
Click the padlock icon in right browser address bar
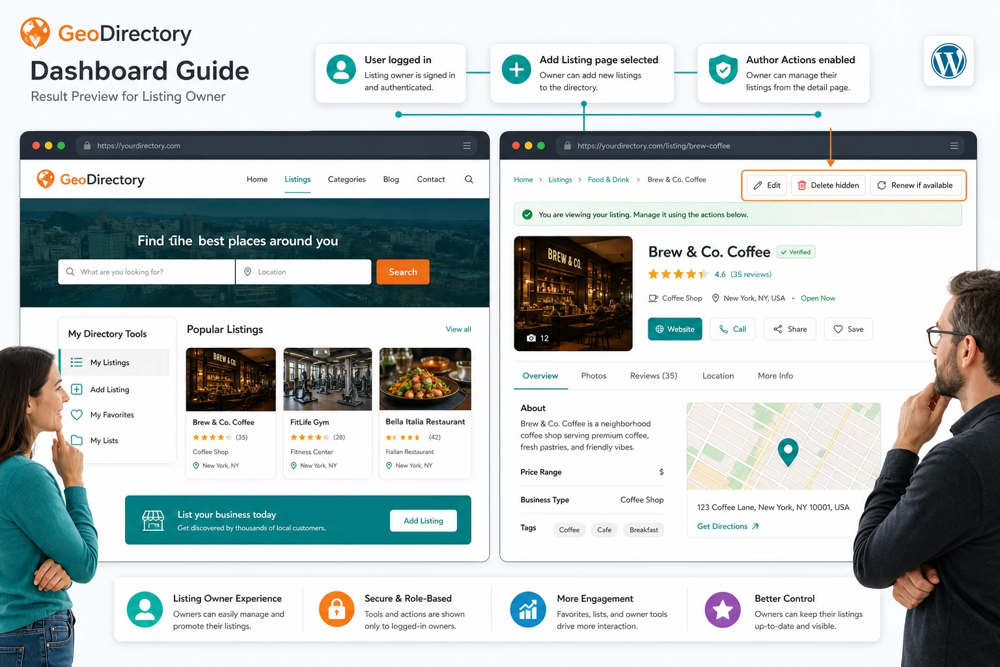click(x=567, y=146)
